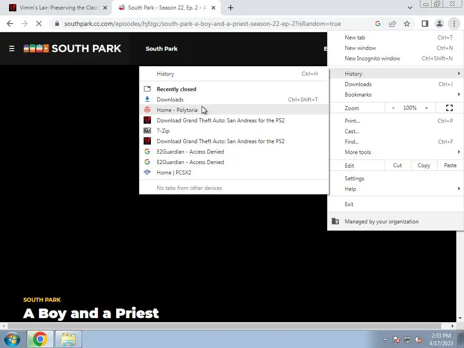464x348 pixels.
Task: Reopen the 7-Zip page
Action: click(x=234, y=131)
